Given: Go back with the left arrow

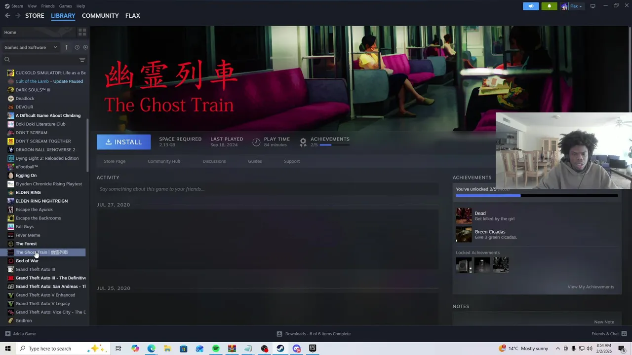Looking at the screenshot, I should (7, 16).
